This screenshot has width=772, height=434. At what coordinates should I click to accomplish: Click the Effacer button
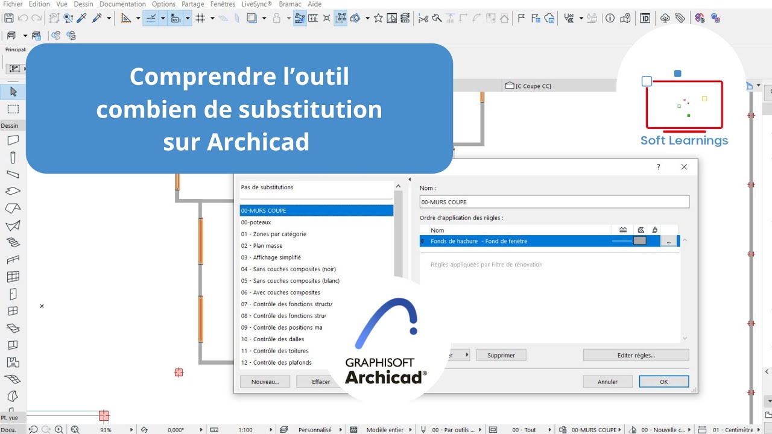tap(321, 382)
